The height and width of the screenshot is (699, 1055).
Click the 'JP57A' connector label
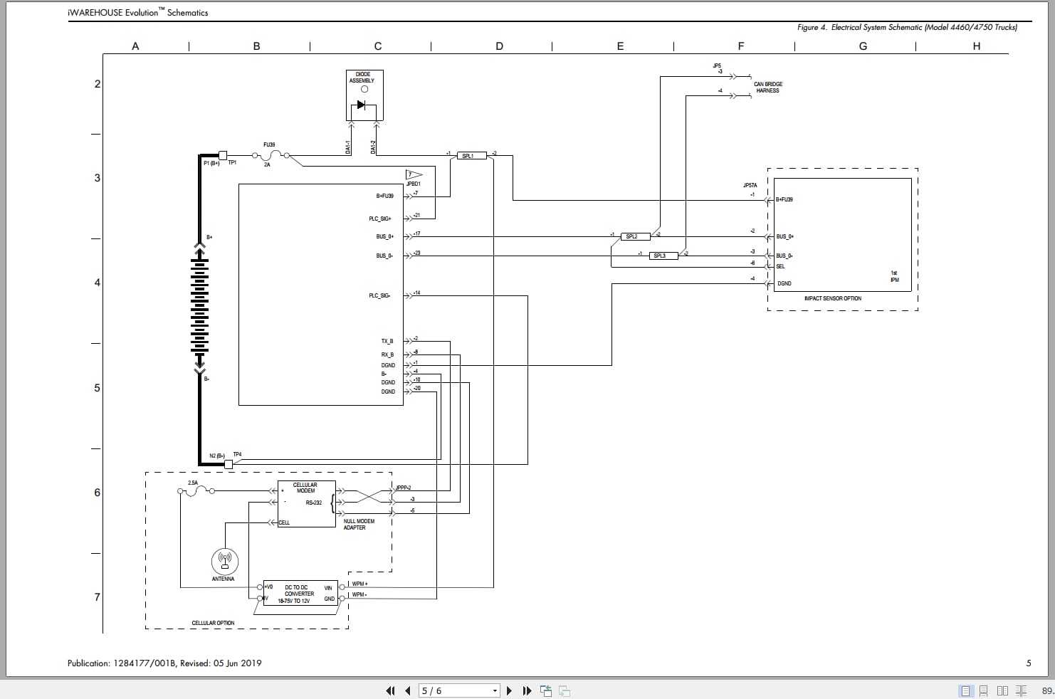750,185
